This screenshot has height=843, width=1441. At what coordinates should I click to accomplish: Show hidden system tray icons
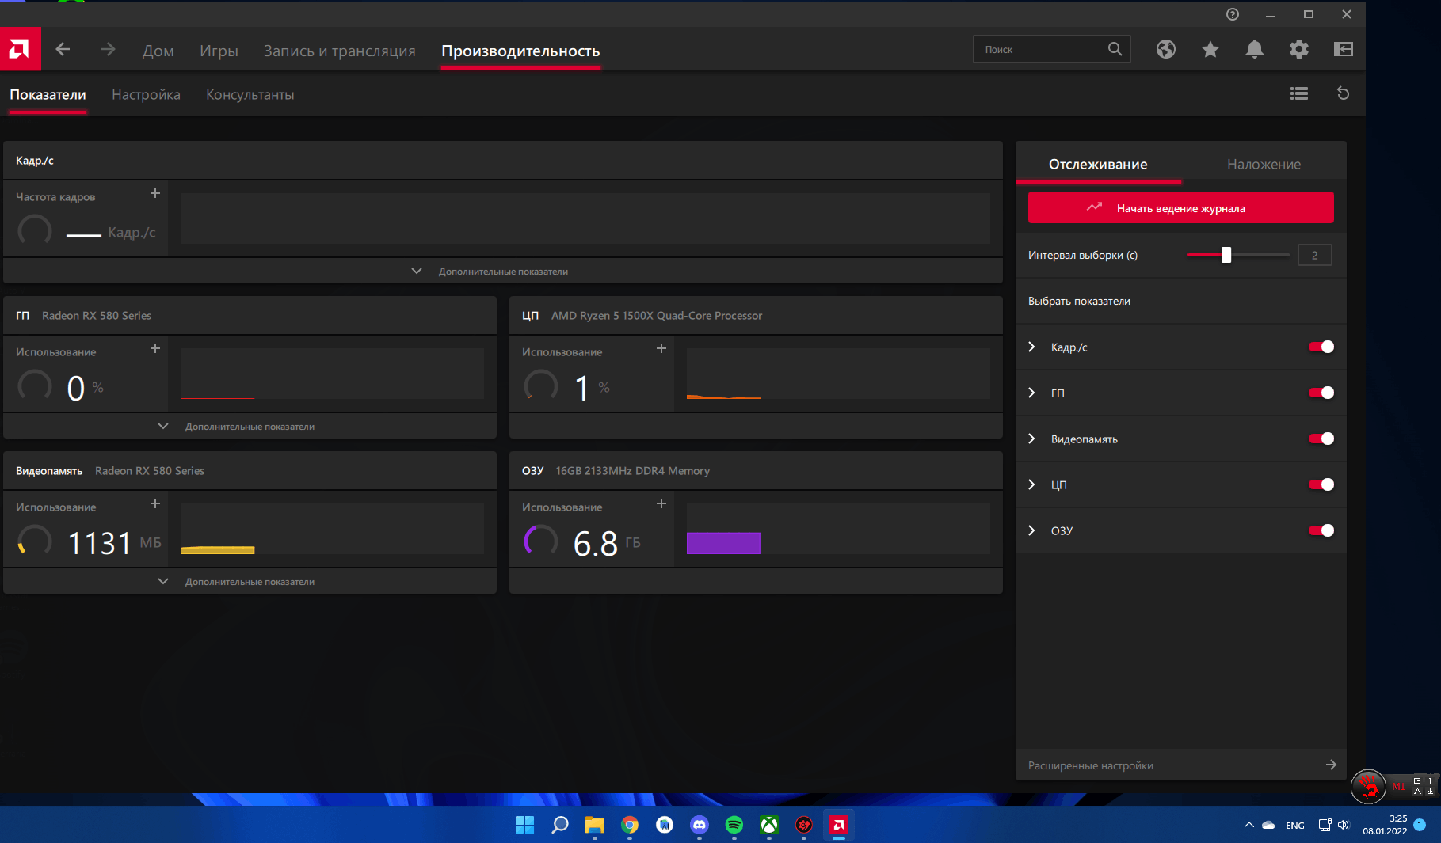(1248, 825)
